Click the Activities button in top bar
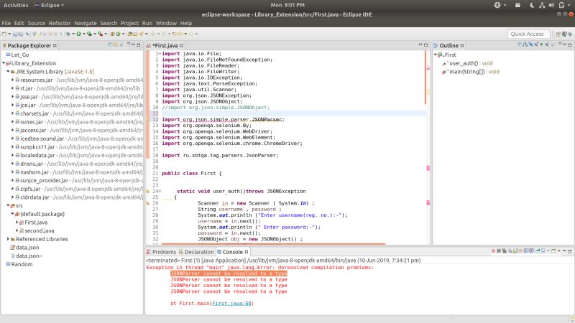 tap(16, 5)
